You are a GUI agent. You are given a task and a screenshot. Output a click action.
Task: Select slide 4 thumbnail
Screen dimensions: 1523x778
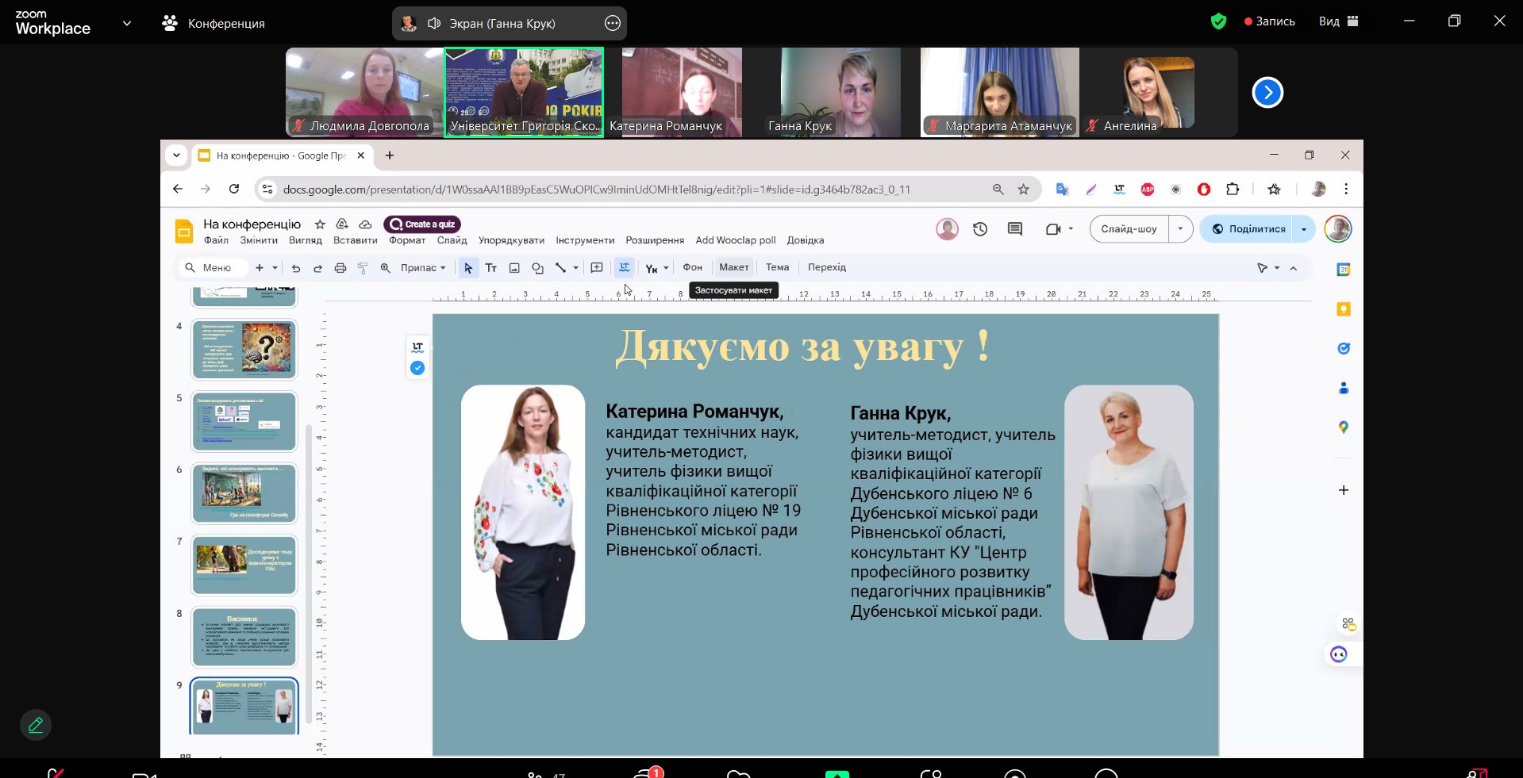[x=244, y=350]
